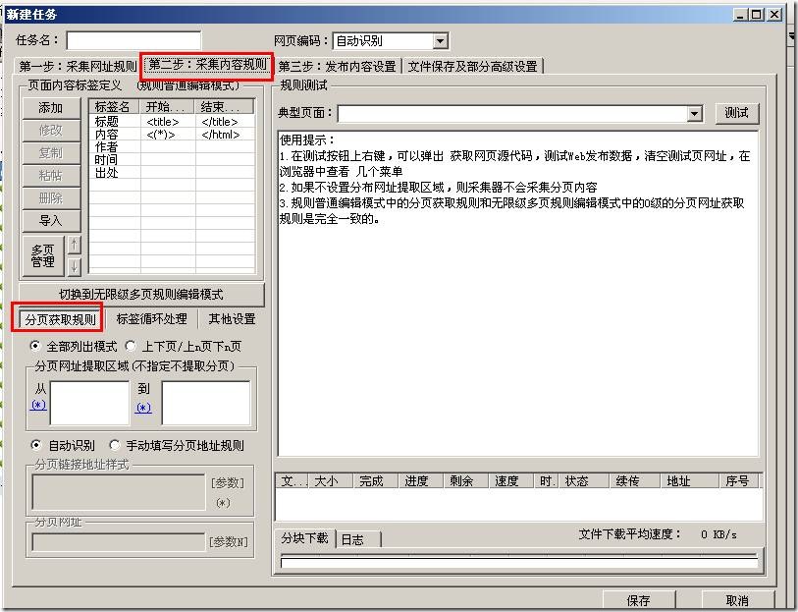Select the 自动识别 radio button
This screenshot has height=612, width=798.
(36, 445)
